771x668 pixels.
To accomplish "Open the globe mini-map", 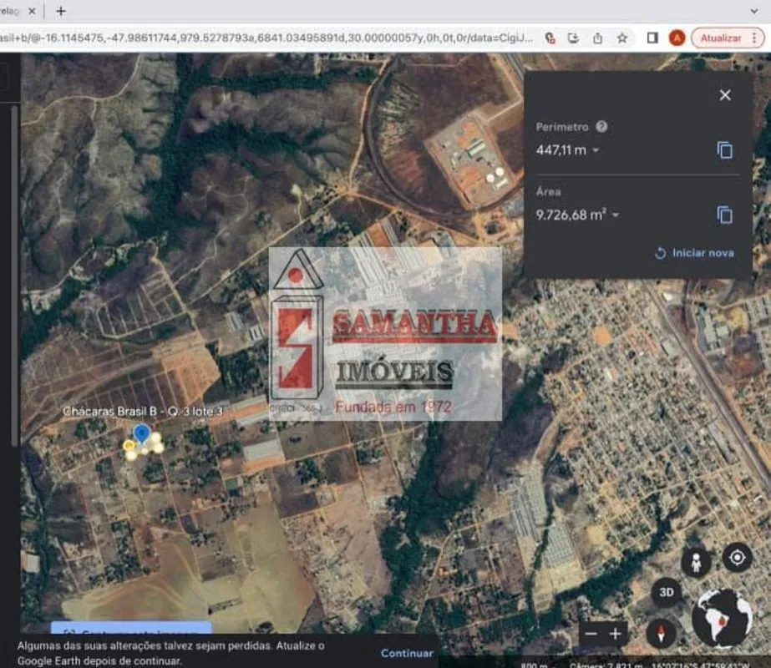I will (x=722, y=619).
